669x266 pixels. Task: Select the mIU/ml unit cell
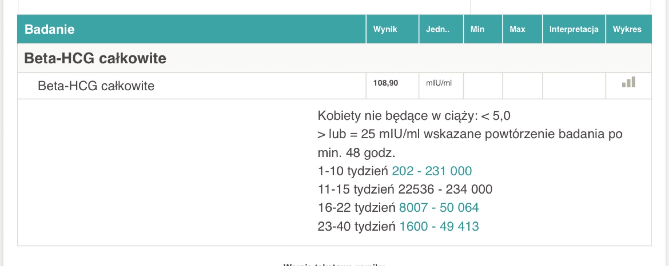tap(439, 83)
